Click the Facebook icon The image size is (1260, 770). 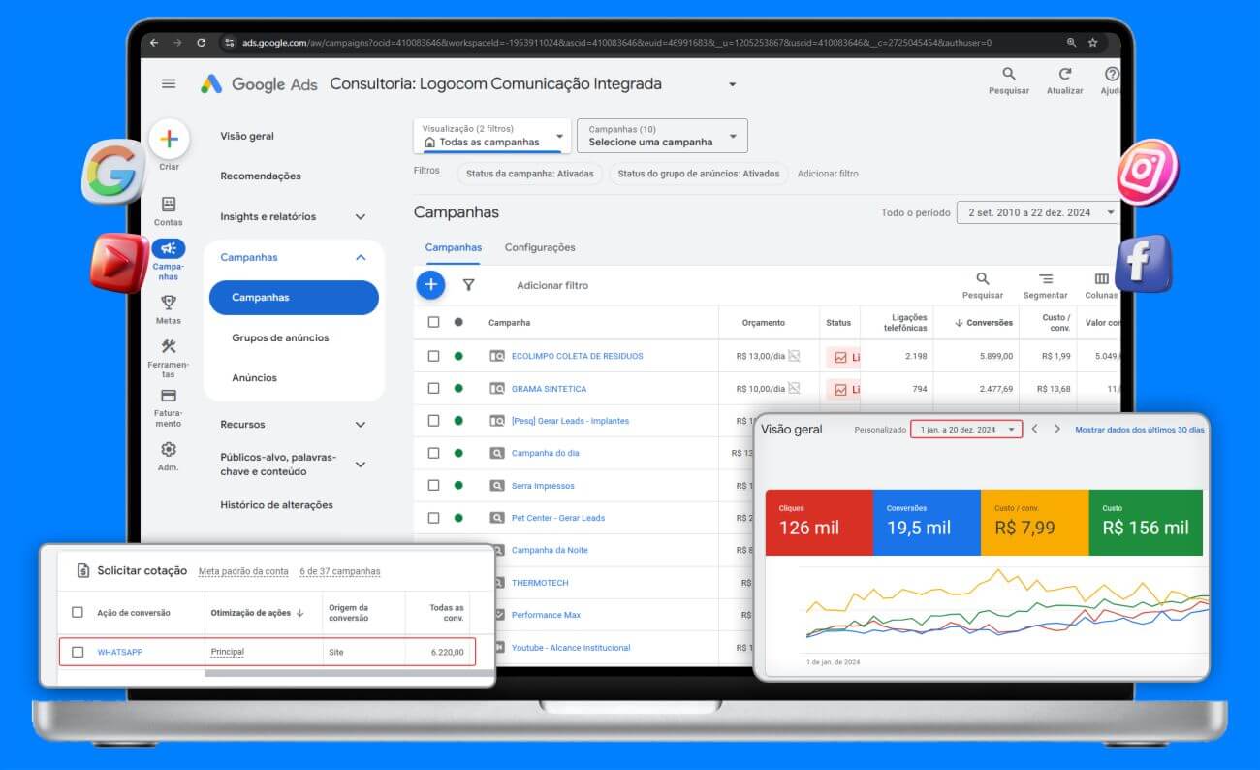click(1144, 263)
